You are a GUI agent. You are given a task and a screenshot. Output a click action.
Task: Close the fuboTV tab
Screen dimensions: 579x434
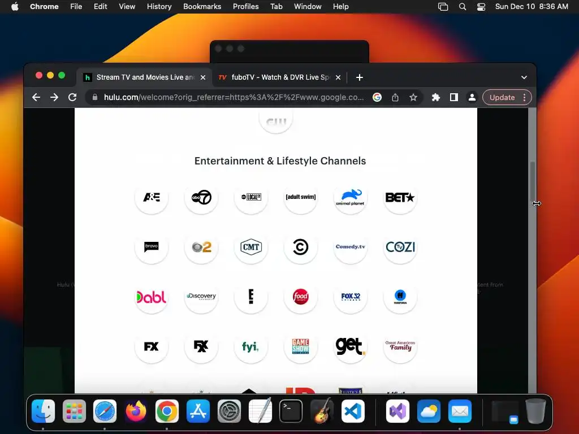[338, 77]
